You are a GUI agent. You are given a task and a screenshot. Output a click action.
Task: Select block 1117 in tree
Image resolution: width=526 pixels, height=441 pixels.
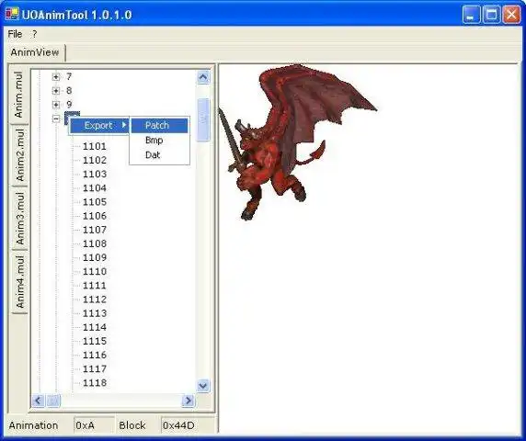(95, 369)
